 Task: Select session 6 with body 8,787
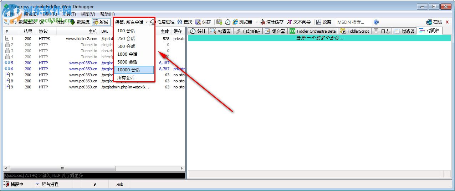pos(94,69)
